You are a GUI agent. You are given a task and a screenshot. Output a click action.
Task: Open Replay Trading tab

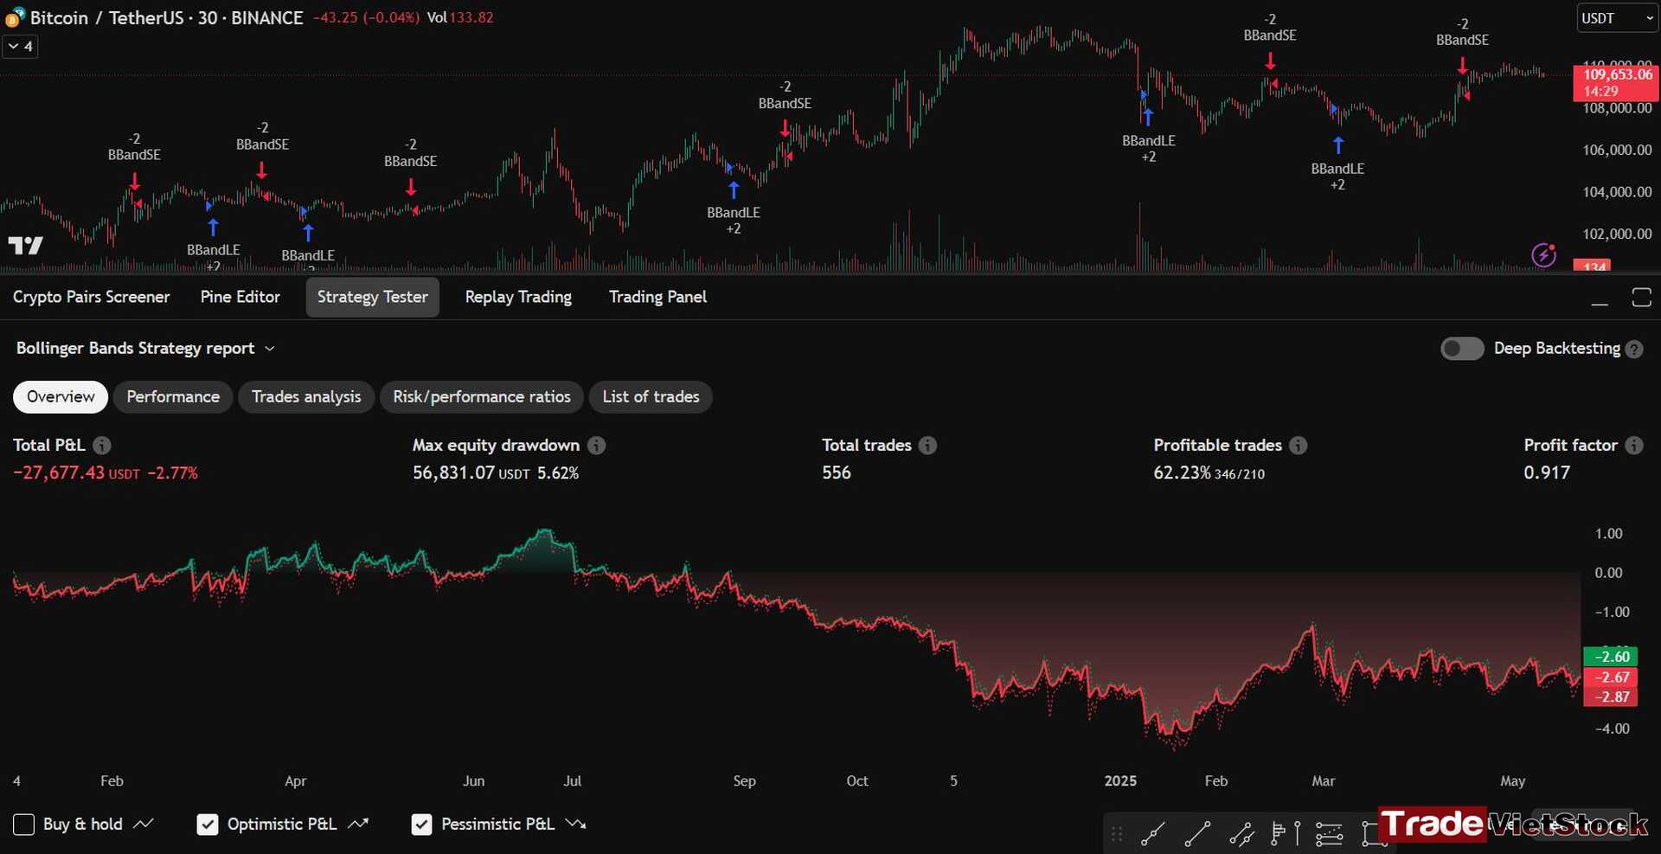(518, 297)
